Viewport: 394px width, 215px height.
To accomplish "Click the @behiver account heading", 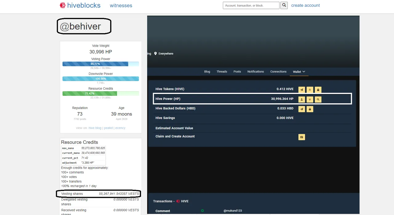I will pyautogui.click(x=80, y=26).
